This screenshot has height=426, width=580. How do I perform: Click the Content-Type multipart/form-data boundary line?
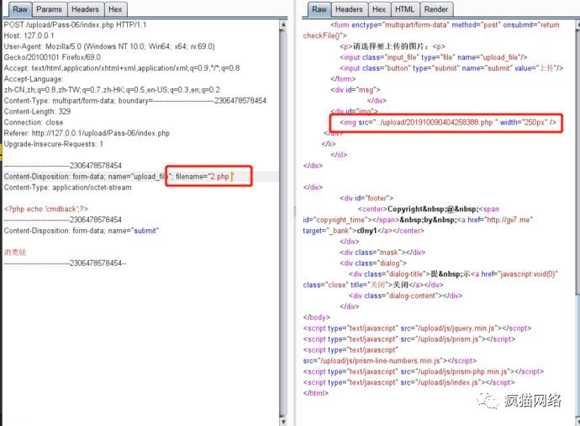(135, 101)
